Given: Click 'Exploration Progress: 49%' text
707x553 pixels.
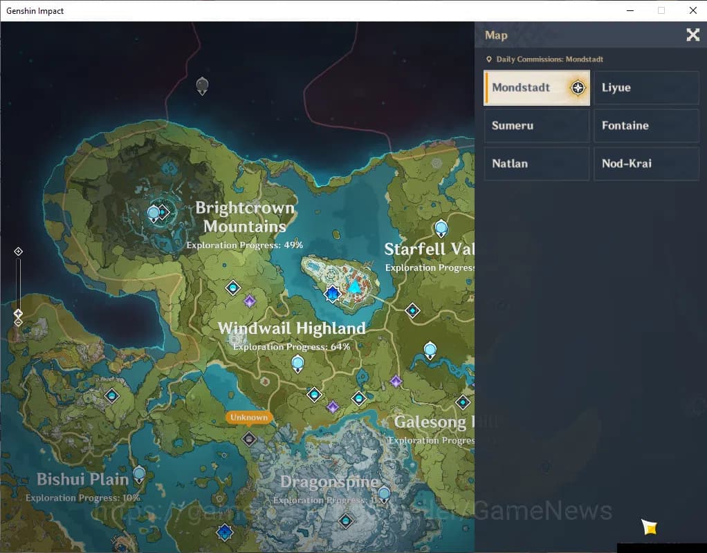Looking at the screenshot, I should [245, 245].
